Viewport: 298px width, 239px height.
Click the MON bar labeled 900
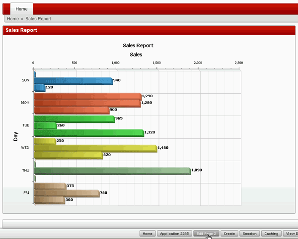(x=72, y=111)
